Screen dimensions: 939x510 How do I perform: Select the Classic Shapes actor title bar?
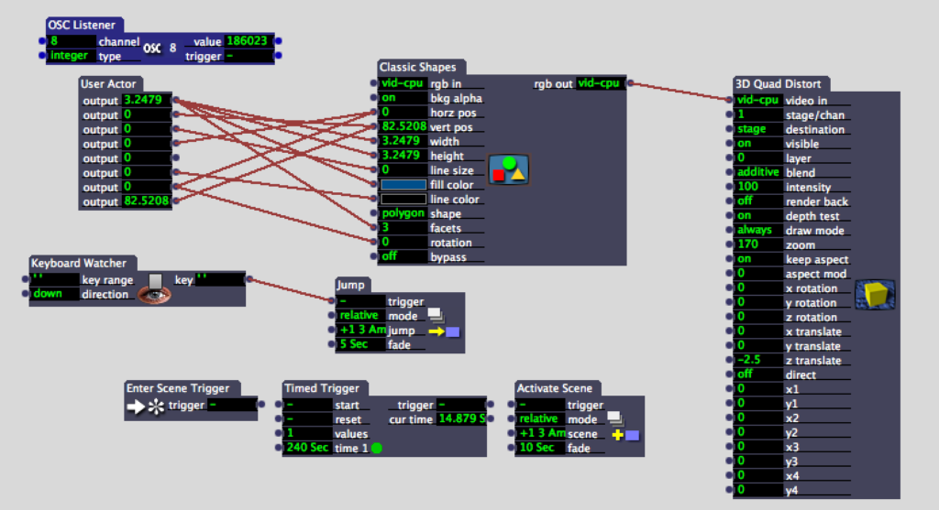tap(419, 67)
